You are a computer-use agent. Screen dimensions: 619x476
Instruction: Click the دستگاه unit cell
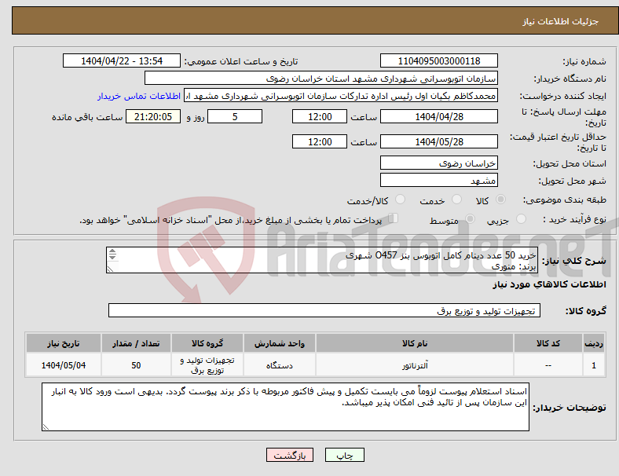(280, 365)
